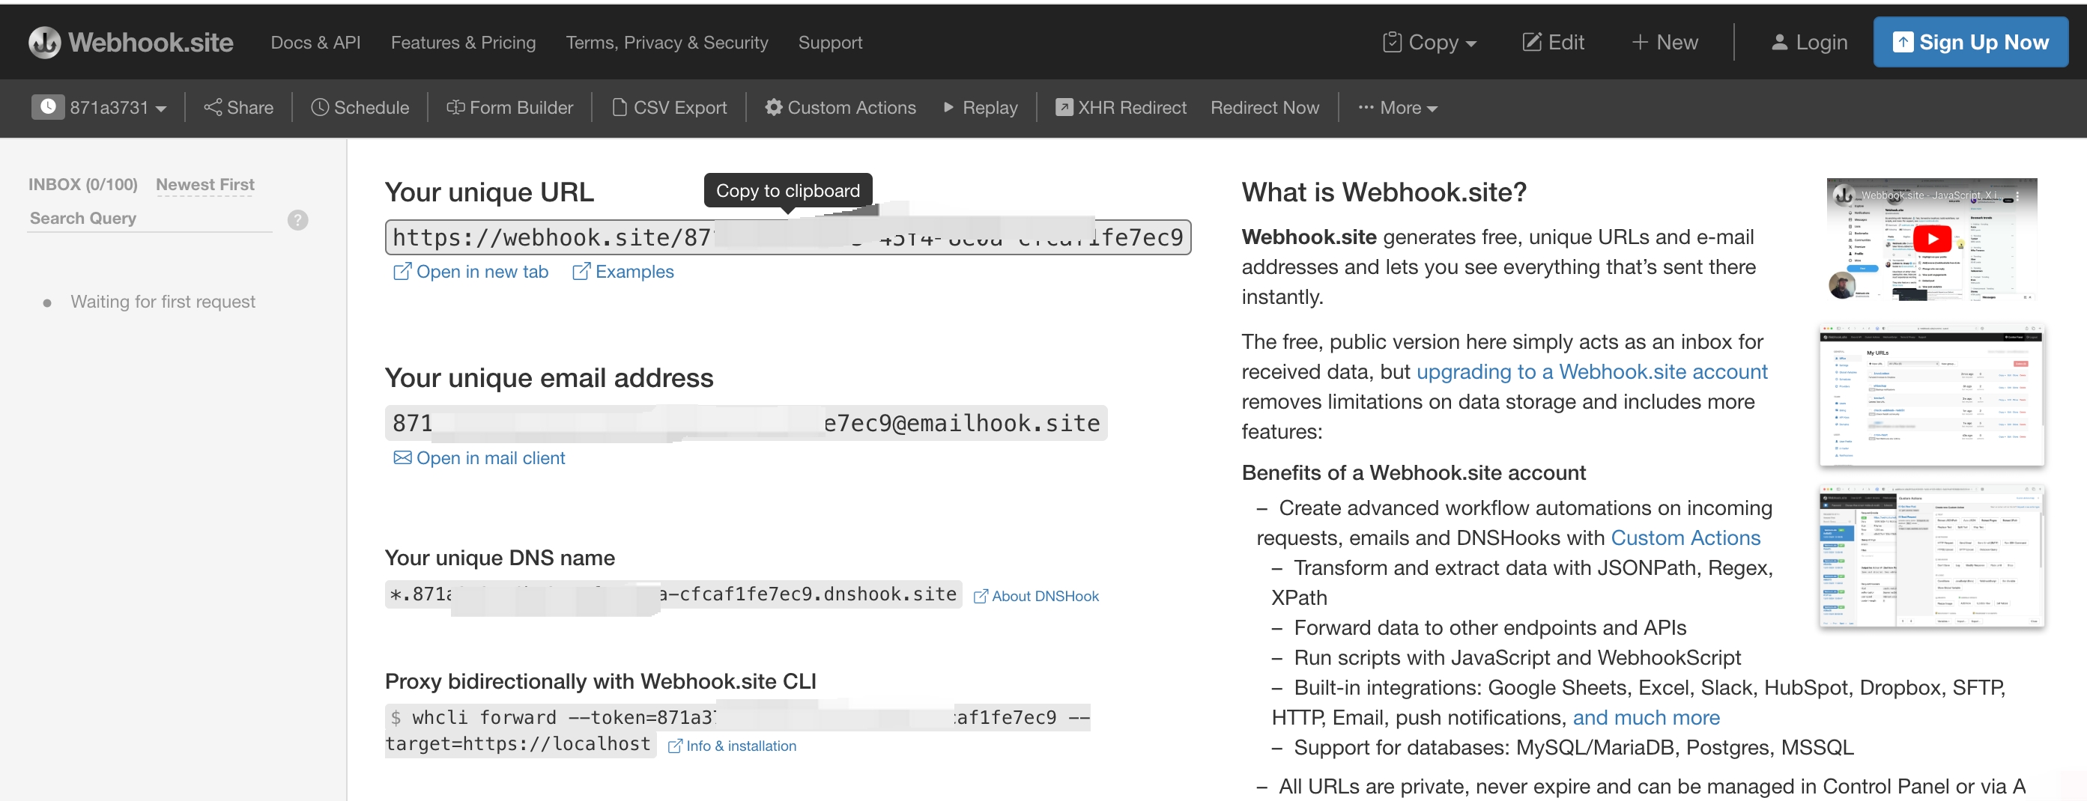Click the 'and much more' link
Screen dimensions: 2087x801
pos(1646,718)
